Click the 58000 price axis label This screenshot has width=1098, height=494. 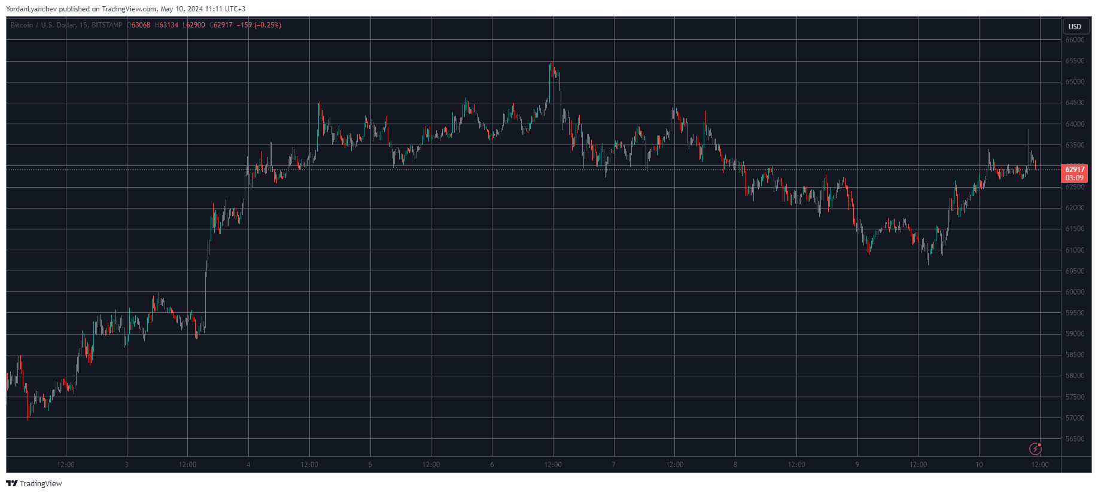pos(1075,376)
